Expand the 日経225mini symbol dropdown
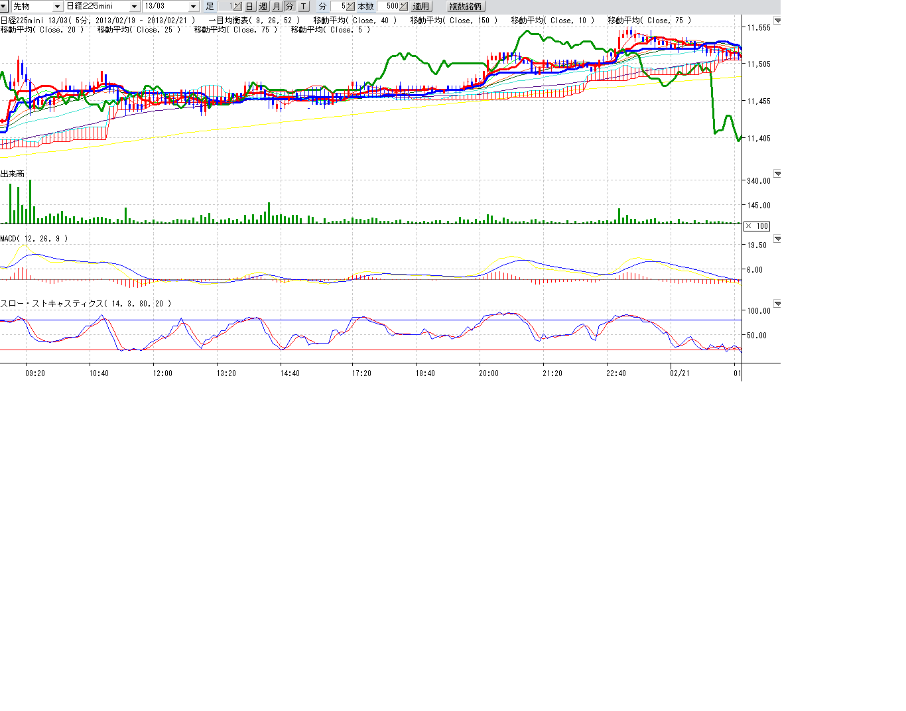The width and height of the screenshot is (906, 711). (135, 7)
